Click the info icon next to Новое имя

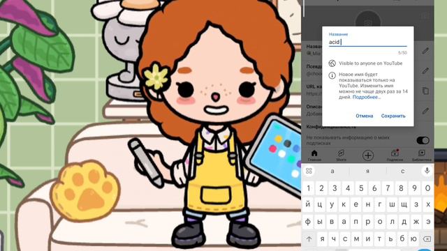point(332,75)
